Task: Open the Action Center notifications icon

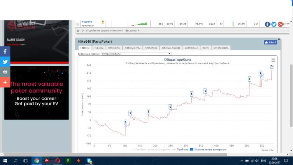Action: click(286, 161)
